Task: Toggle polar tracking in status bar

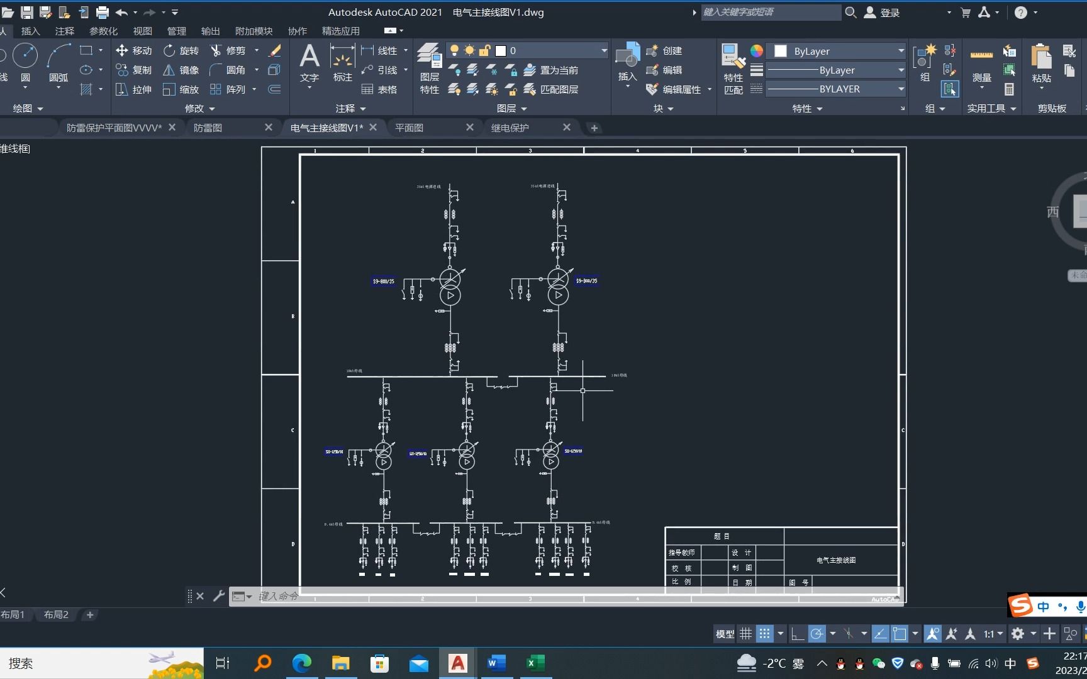Action: [x=817, y=634]
